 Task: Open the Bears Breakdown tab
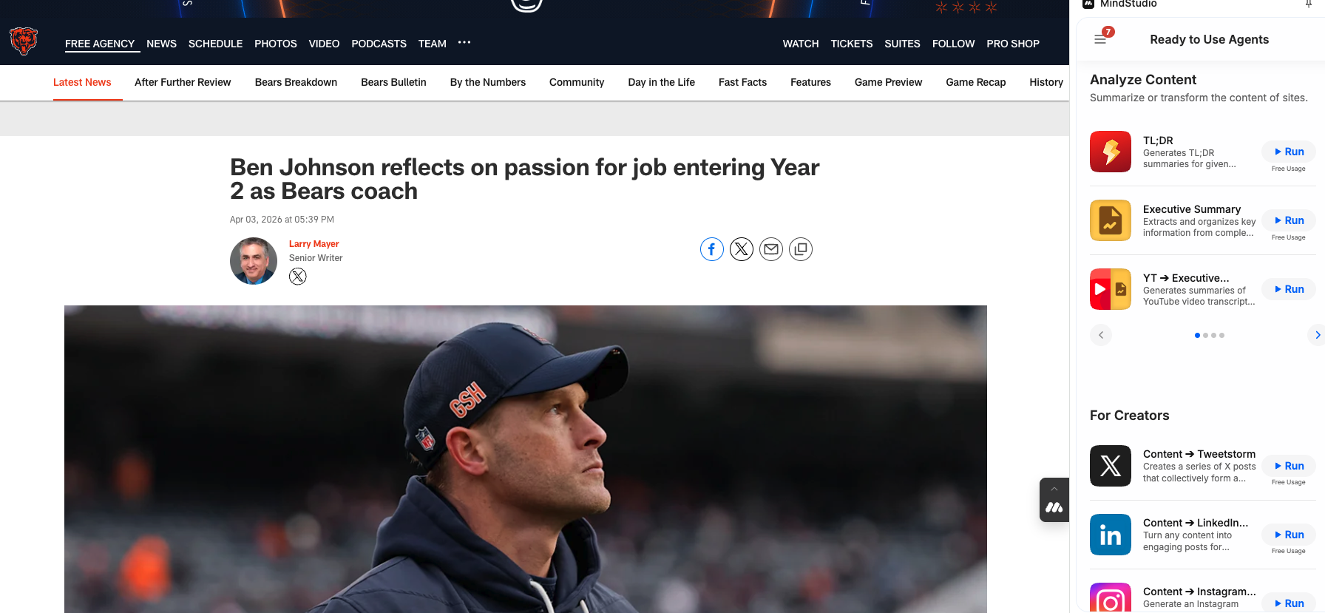click(x=296, y=82)
